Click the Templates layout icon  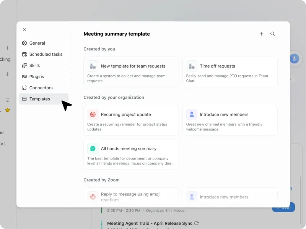click(24, 99)
